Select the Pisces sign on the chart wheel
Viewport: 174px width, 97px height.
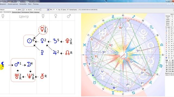pyautogui.click(x=85, y=45)
